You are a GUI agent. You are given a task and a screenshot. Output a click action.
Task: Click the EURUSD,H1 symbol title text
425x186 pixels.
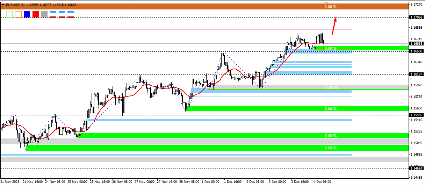[x=15, y=5]
